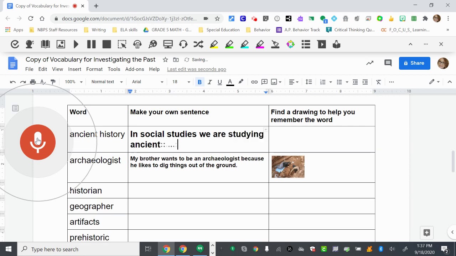The width and height of the screenshot is (456, 256).
Task: Click the paint format roller icon
Action: coord(53,82)
